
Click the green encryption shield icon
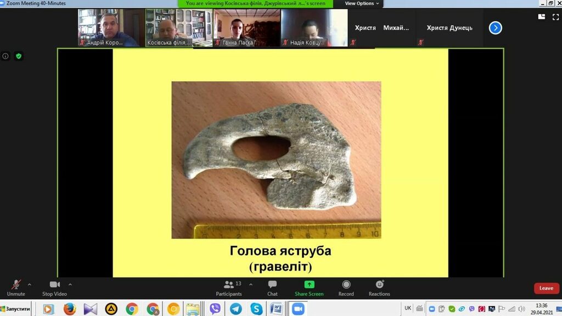point(19,56)
